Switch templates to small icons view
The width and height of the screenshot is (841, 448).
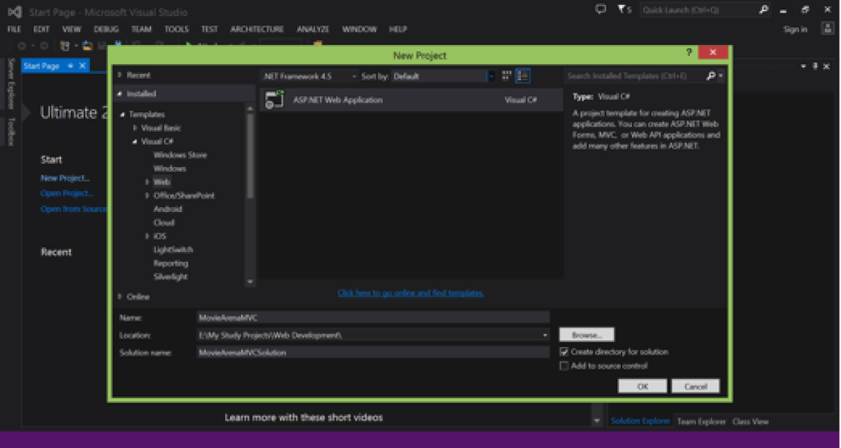pyautogui.click(x=506, y=76)
